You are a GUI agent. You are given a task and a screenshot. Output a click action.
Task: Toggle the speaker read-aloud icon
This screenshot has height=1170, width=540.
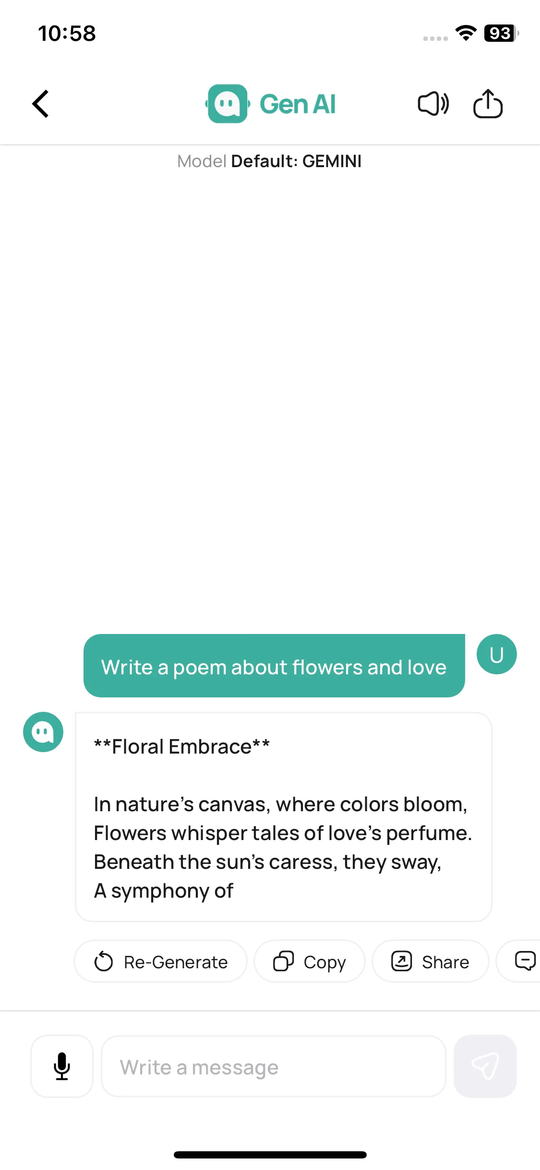433,104
